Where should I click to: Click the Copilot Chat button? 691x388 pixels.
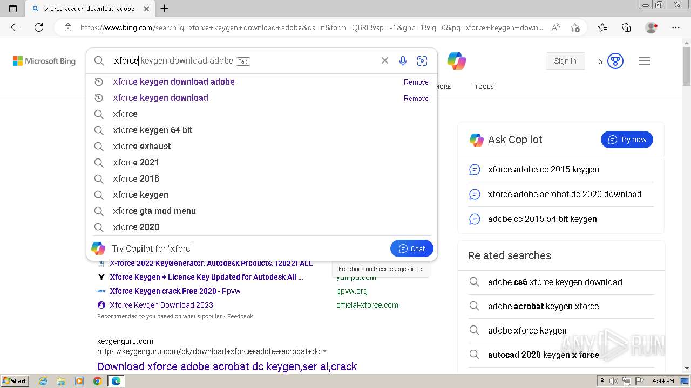click(411, 248)
